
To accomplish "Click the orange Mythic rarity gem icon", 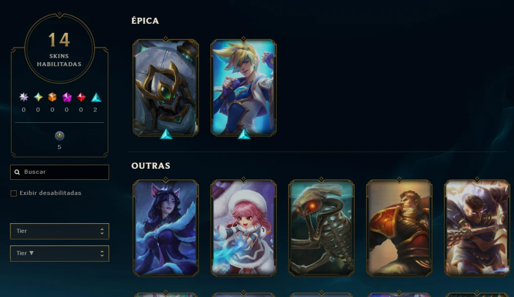I will point(53,97).
